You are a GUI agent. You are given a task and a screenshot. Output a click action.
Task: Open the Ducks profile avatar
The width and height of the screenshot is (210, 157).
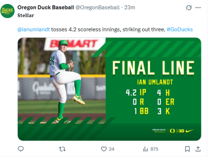coord(7,11)
